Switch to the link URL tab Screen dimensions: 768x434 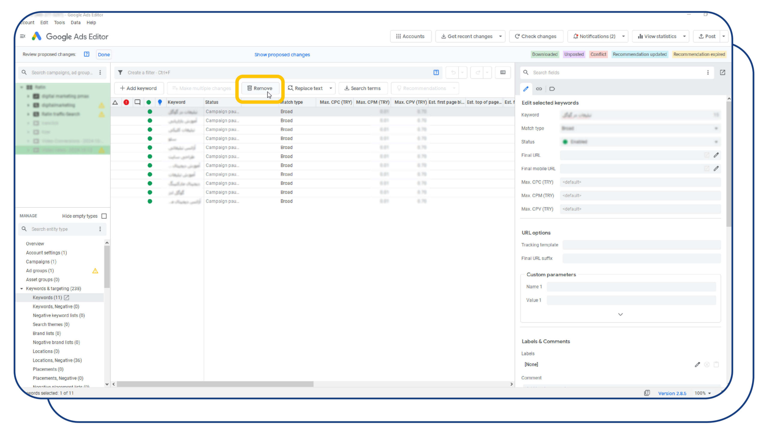539,89
